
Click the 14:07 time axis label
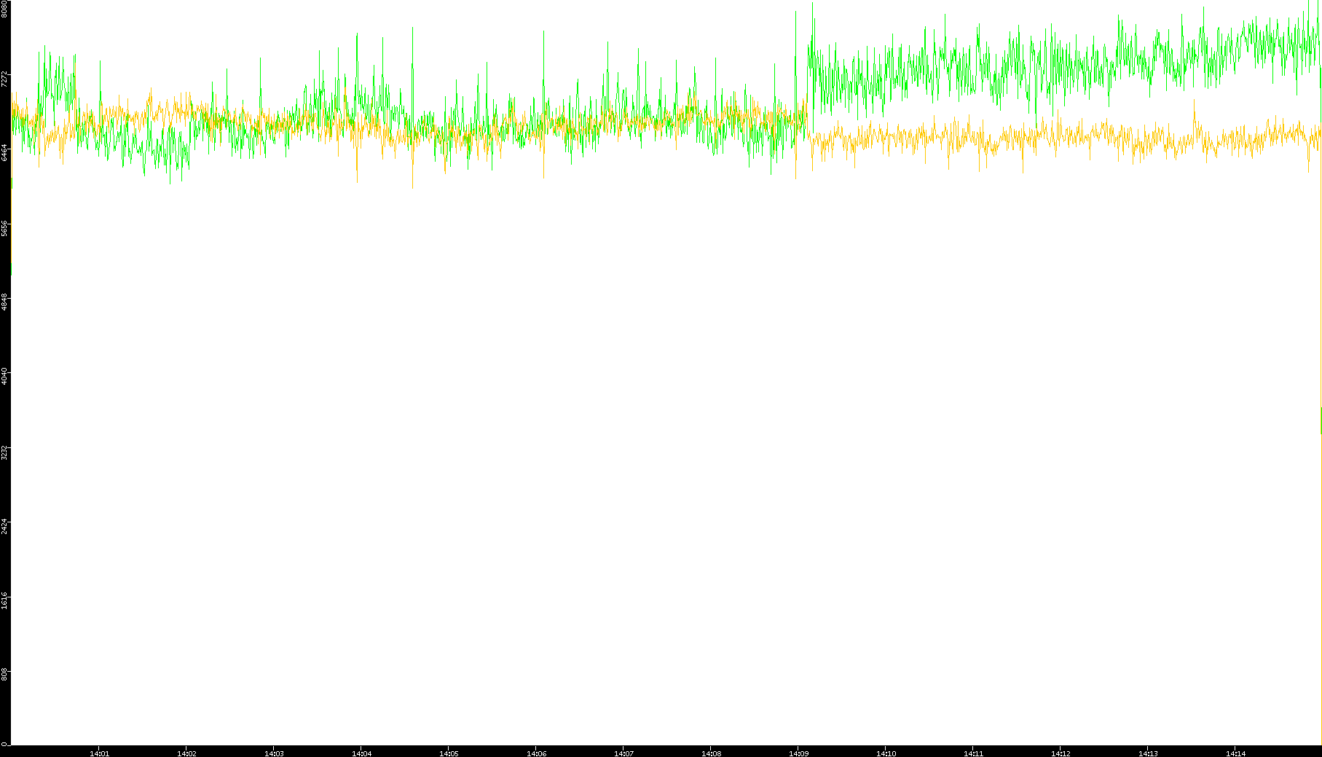coord(623,753)
